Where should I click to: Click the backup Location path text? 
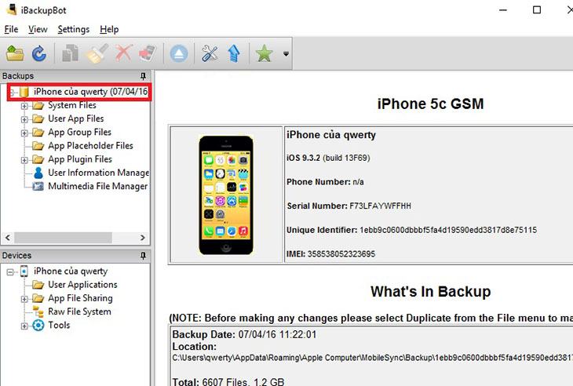point(372,358)
